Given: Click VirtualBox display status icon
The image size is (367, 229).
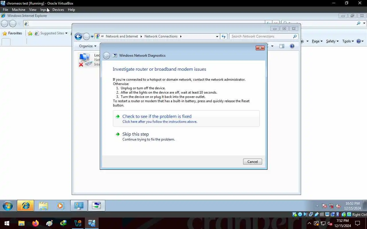Looking at the screenshot, I should 327,214.
